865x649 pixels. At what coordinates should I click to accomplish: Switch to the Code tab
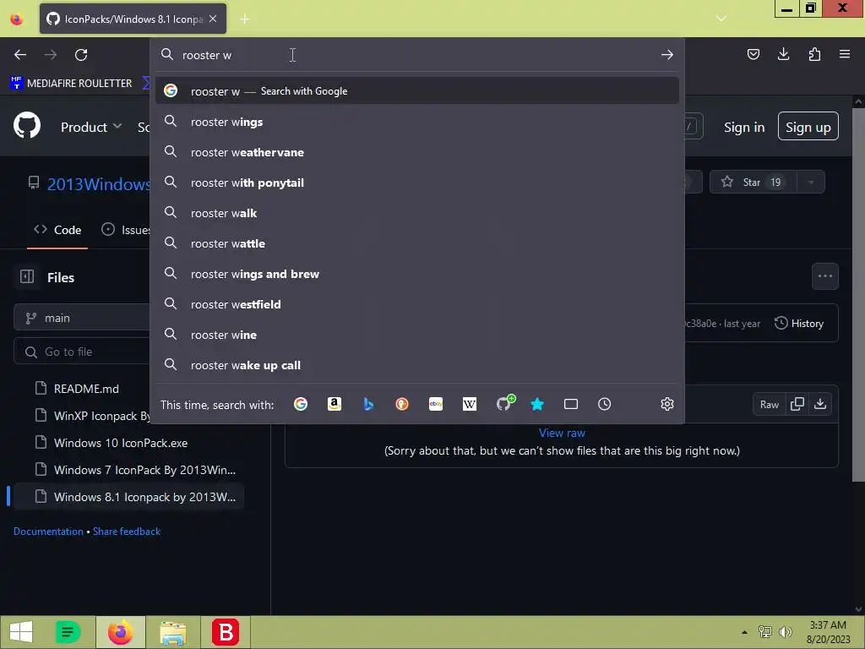[x=57, y=230]
